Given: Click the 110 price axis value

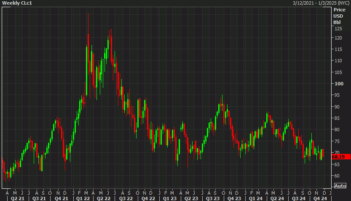Looking at the screenshot, I should pos(338,61).
